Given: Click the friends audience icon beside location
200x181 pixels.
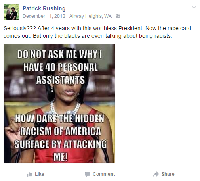Looking at the screenshot, I should (x=118, y=16).
